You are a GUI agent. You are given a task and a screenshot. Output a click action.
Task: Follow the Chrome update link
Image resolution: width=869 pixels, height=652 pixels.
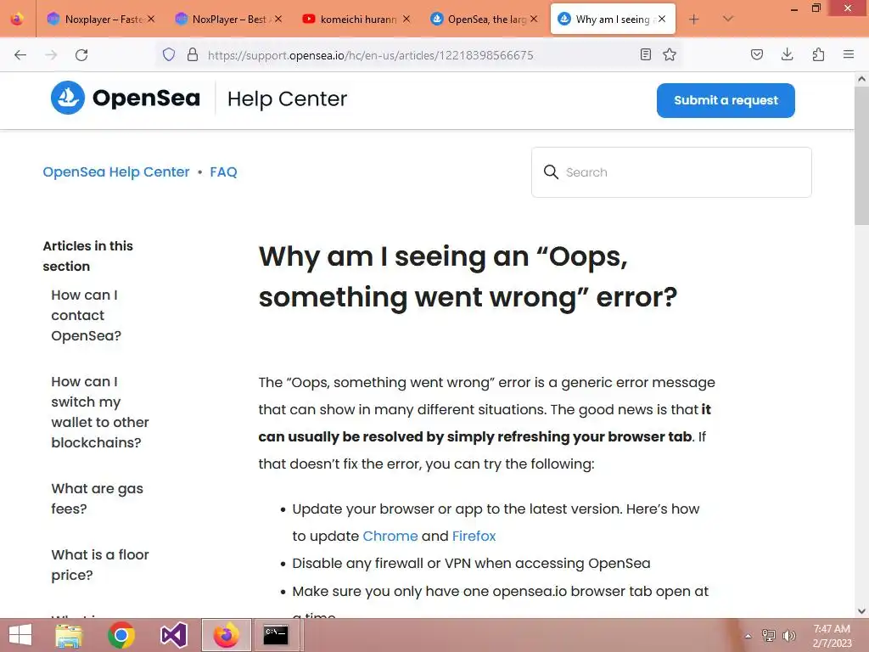(390, 537)
